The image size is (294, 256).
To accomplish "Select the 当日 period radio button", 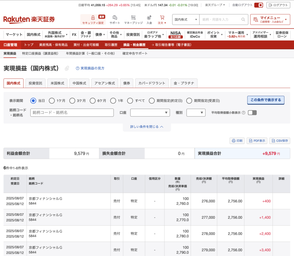I will (33, 101).
